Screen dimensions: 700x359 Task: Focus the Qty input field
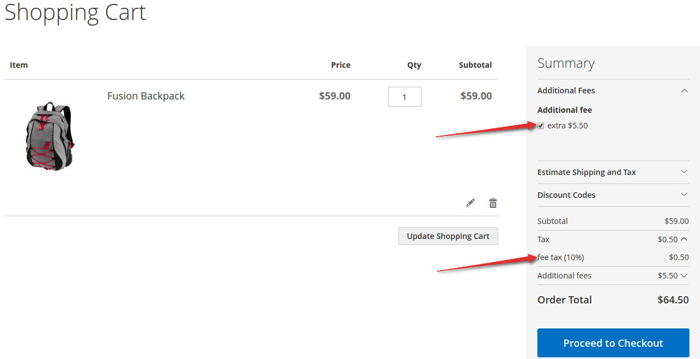click(405, 97)
